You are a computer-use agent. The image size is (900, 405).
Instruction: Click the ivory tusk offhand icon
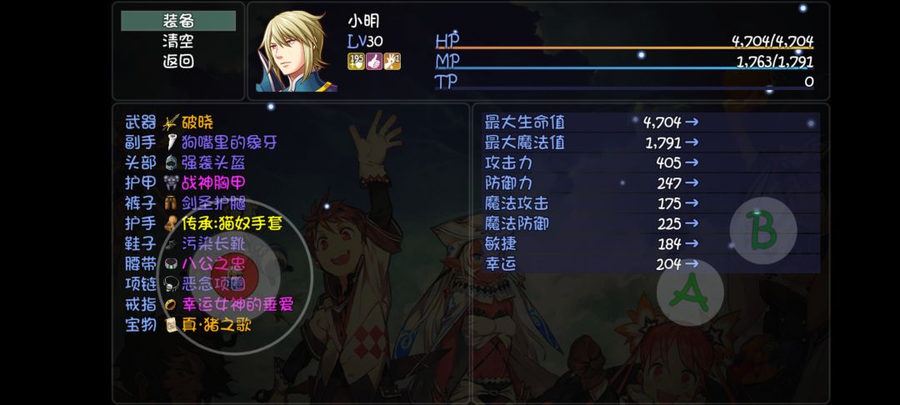(171, 142)
